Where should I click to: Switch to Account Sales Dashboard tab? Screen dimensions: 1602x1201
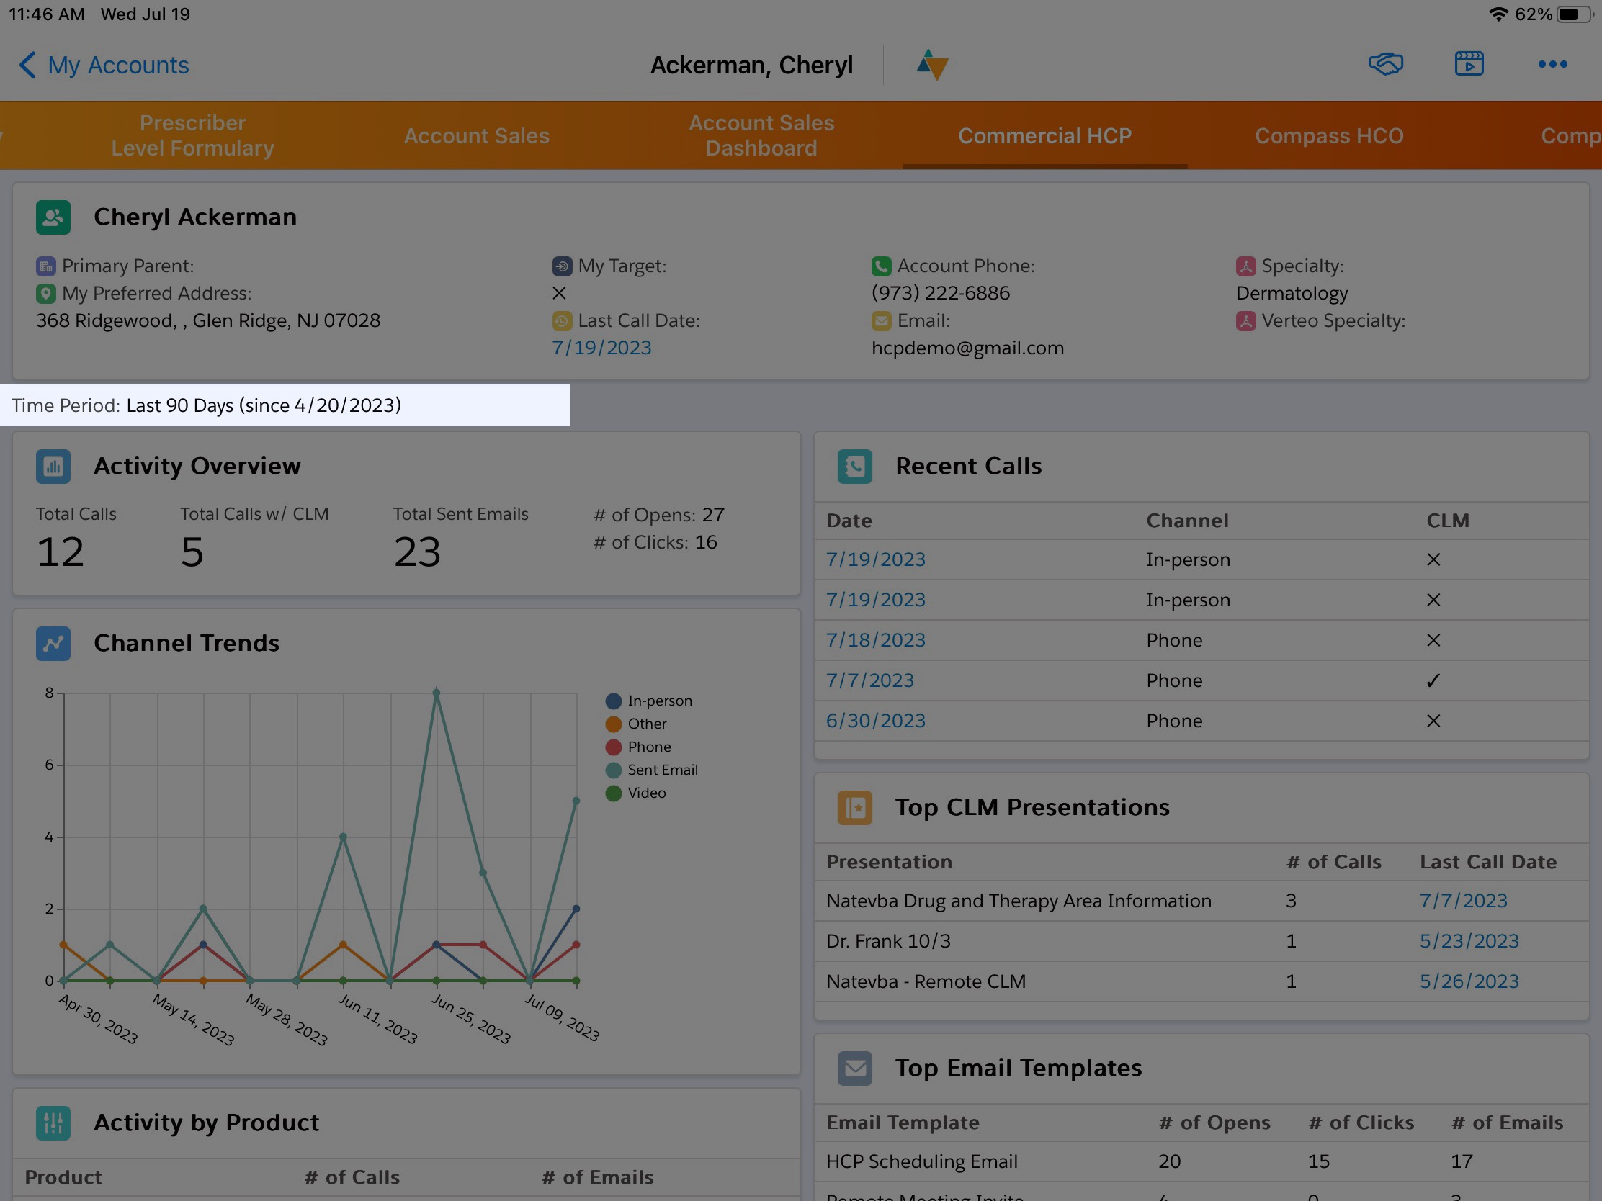point(761,135)
